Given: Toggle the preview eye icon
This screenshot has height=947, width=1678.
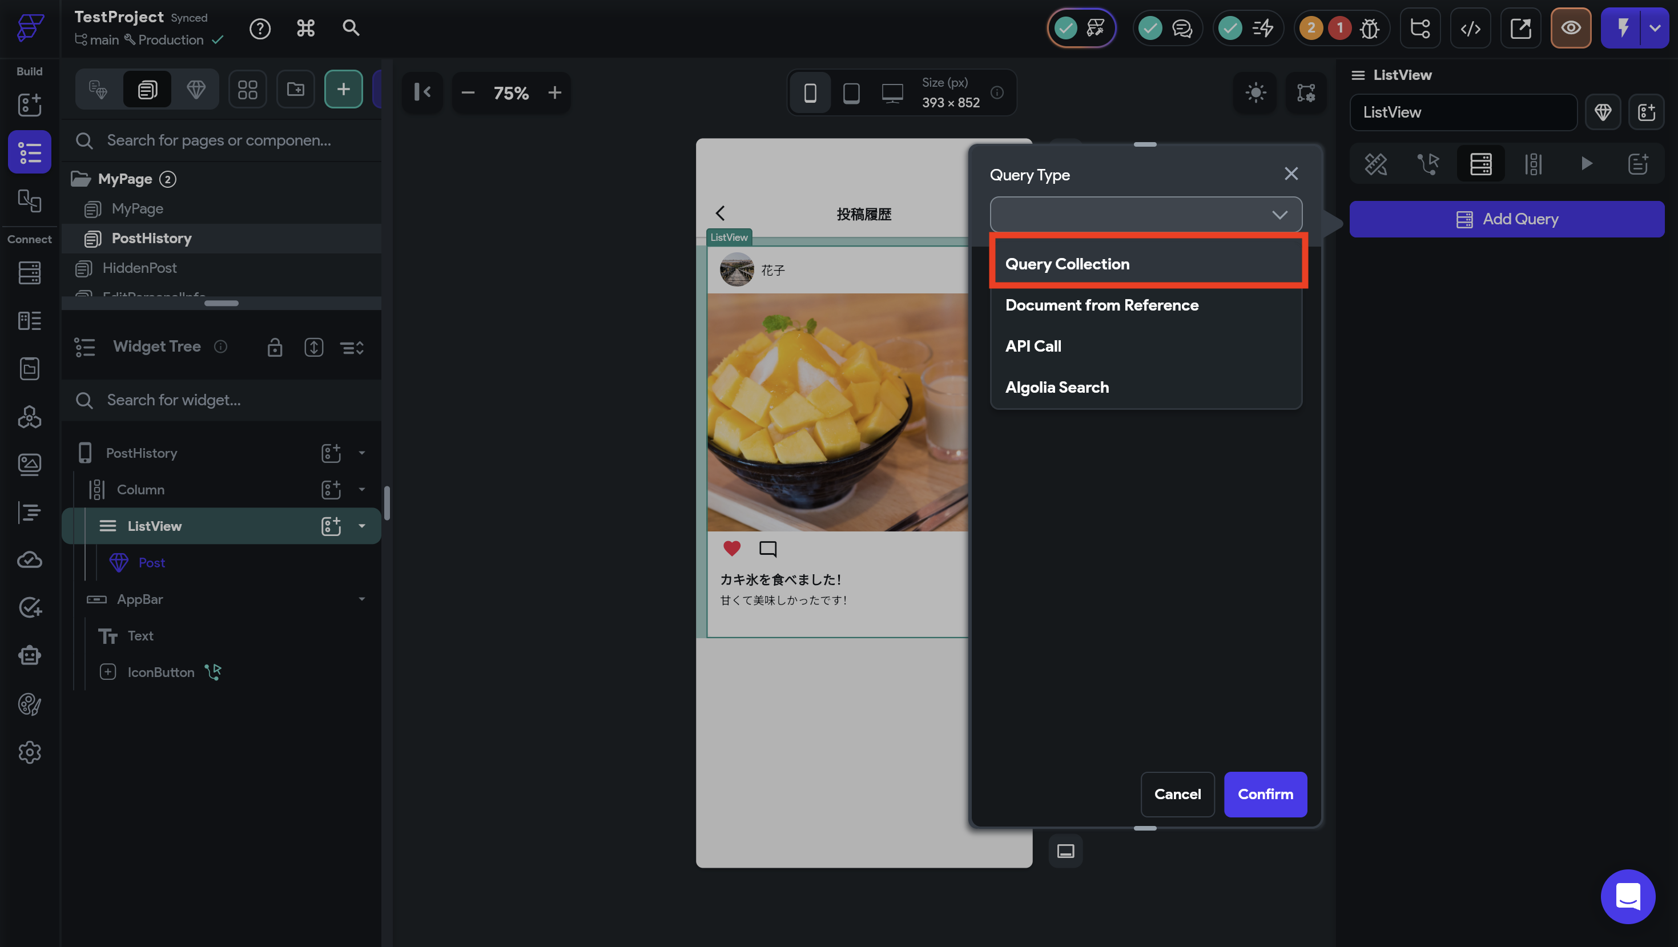Looking at the screenshot, I should click(1571, 28).
